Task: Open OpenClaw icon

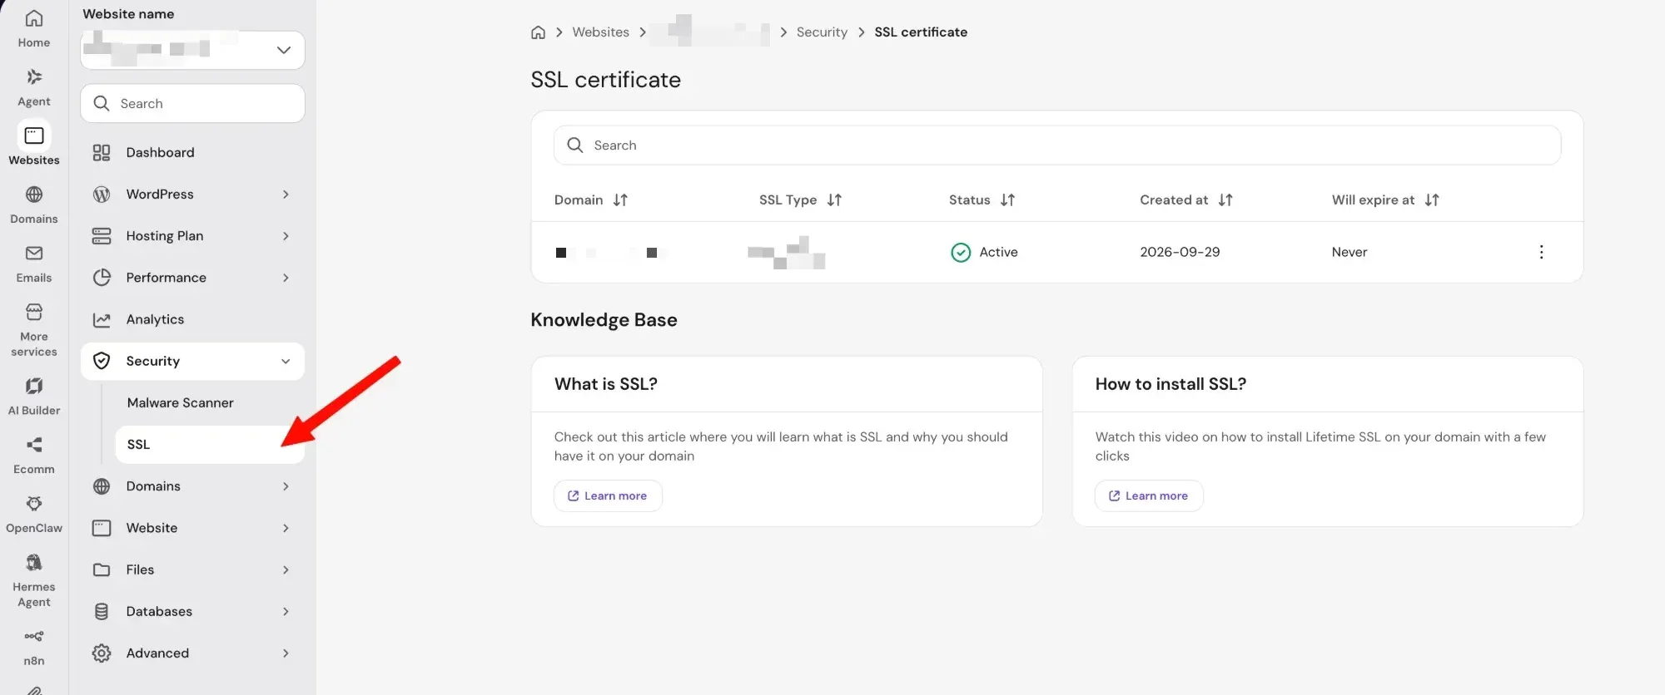Action: (34, 504)
